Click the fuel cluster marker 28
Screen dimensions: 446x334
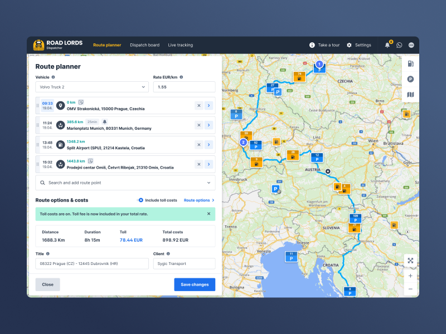293,155
